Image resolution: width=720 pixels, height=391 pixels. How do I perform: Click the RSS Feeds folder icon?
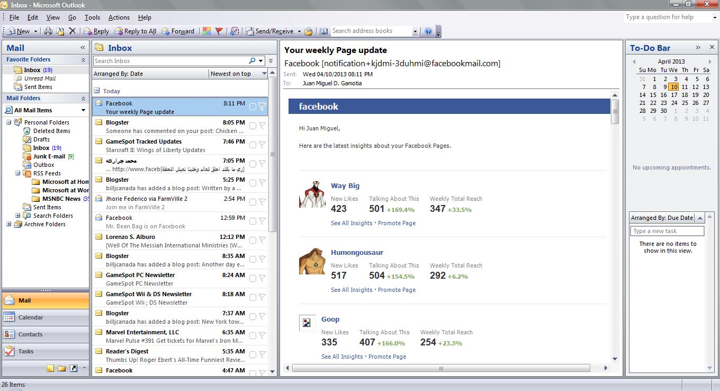tap(28, 173)
